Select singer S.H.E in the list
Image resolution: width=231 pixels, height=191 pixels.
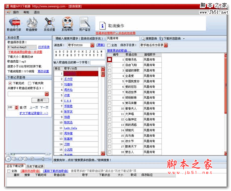click(68, 101)
